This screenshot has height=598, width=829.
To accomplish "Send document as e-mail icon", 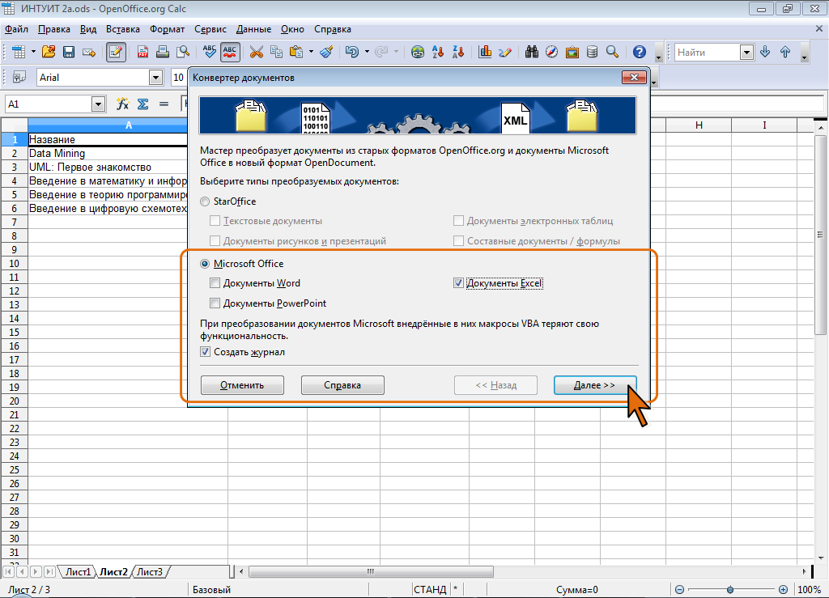I will point(89,52).
